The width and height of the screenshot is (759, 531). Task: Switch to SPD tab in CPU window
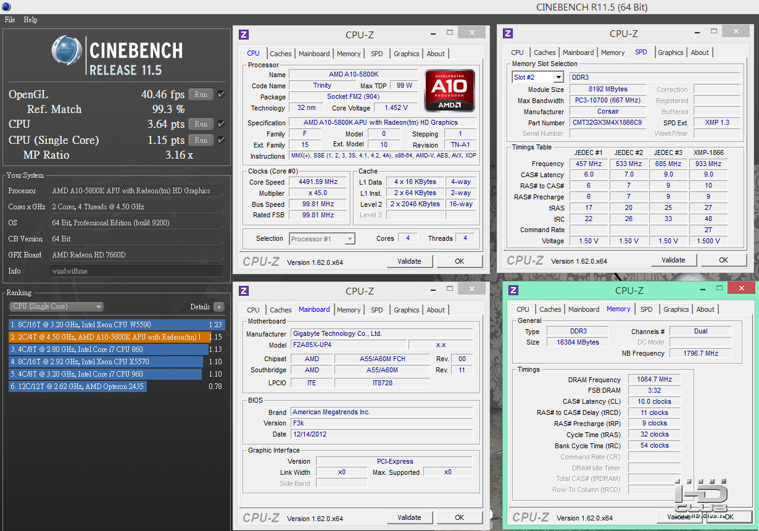[x=377, y=54]
